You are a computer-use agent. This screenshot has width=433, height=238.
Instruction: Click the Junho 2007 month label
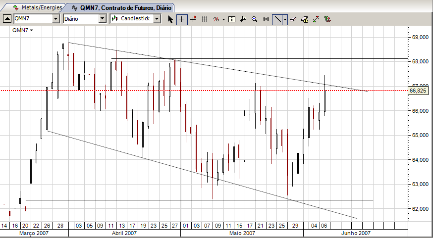coord(356,233)
